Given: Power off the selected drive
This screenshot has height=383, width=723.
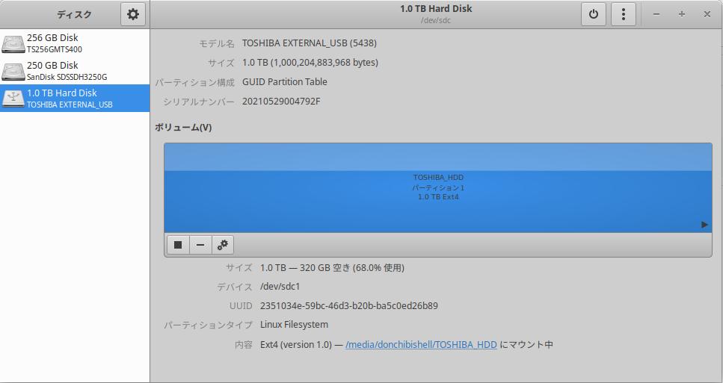Looking at the screenshot, I should (x=593, y=14).
